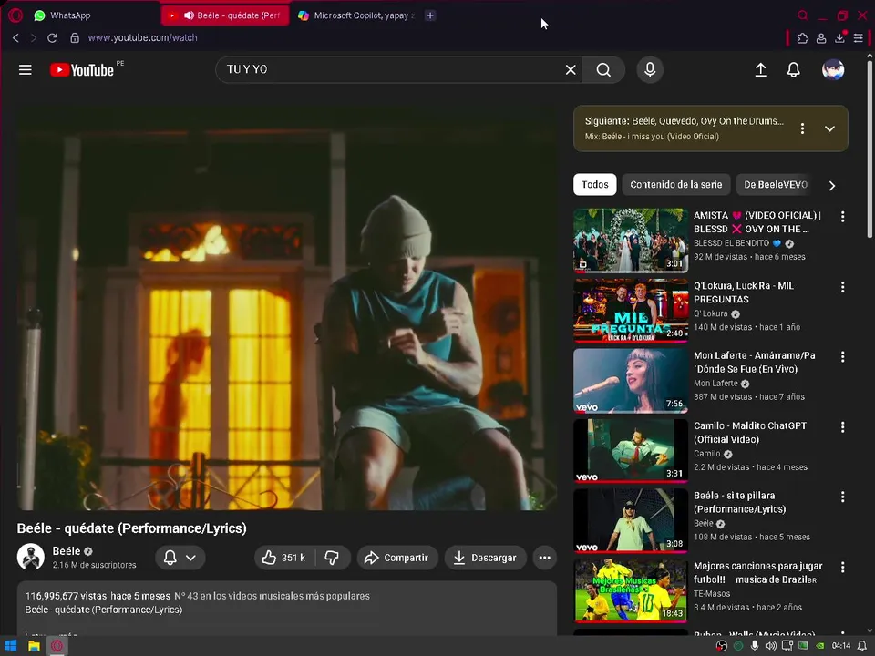Viewport: 875px width, 656px height.
Task: Open File Explorer from taskbar
Action: (x=34, y=646)
